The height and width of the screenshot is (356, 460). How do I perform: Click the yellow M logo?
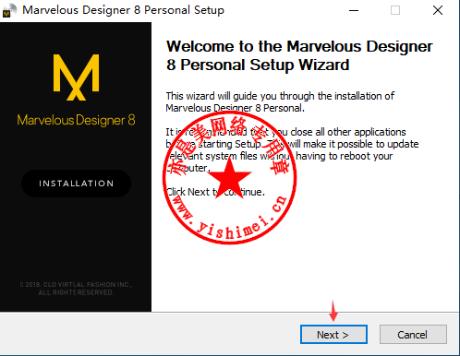(77, 77)
